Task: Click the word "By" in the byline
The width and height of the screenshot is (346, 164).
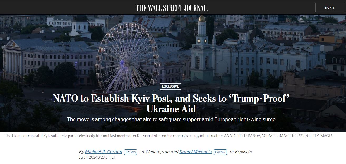Action: tap(81, 152)
